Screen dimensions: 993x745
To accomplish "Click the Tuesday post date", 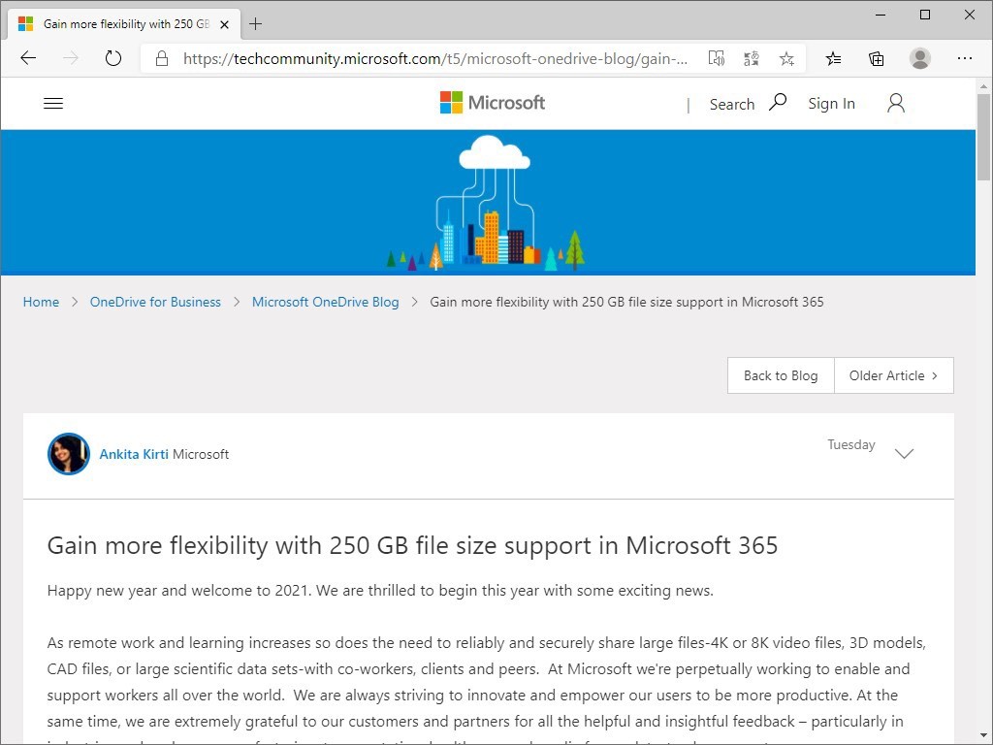I will tap(851, 444).
